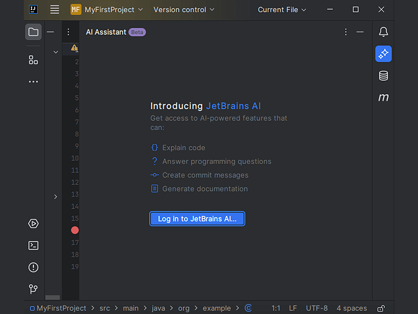This screenshot has height=314, width=418.
Task: Toggle the AI Assistant sparkle icon
Action: click(x=383, y=54)
